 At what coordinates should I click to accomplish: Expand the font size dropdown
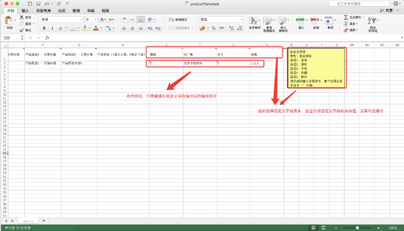(96, 20)
